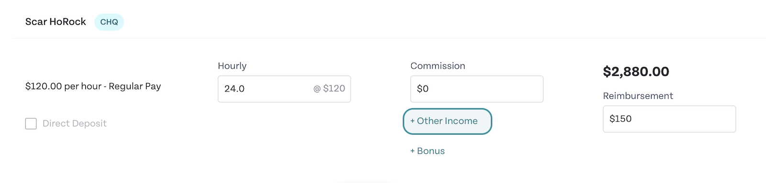The image size is (766, 183).
Task: Add Other Income for Scar HoRock
Action: point(447,121)
